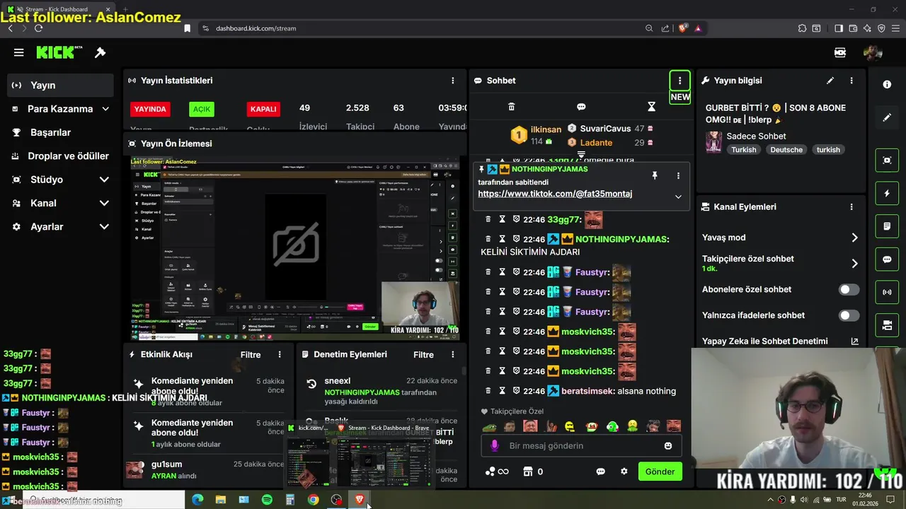
Task: Click the preview frame icon in right sidebar
Action: [887, 160]
